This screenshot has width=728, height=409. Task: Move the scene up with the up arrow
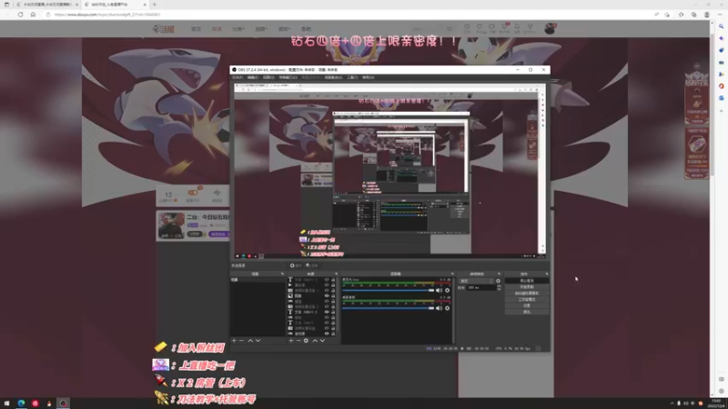[x=250, y=341]
